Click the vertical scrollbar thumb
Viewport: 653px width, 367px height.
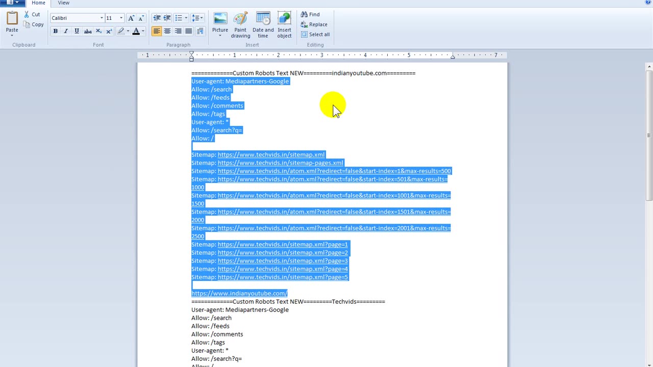click(649, 137)
